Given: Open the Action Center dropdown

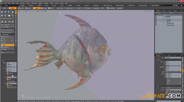Looking at the screenshot, I should tap(60, 8).
